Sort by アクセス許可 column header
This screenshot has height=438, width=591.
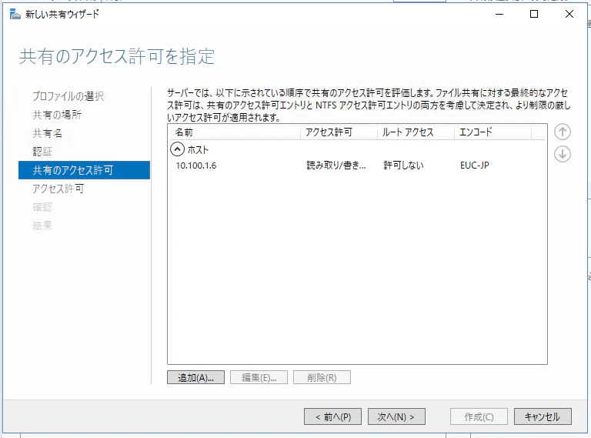point(339,132)
